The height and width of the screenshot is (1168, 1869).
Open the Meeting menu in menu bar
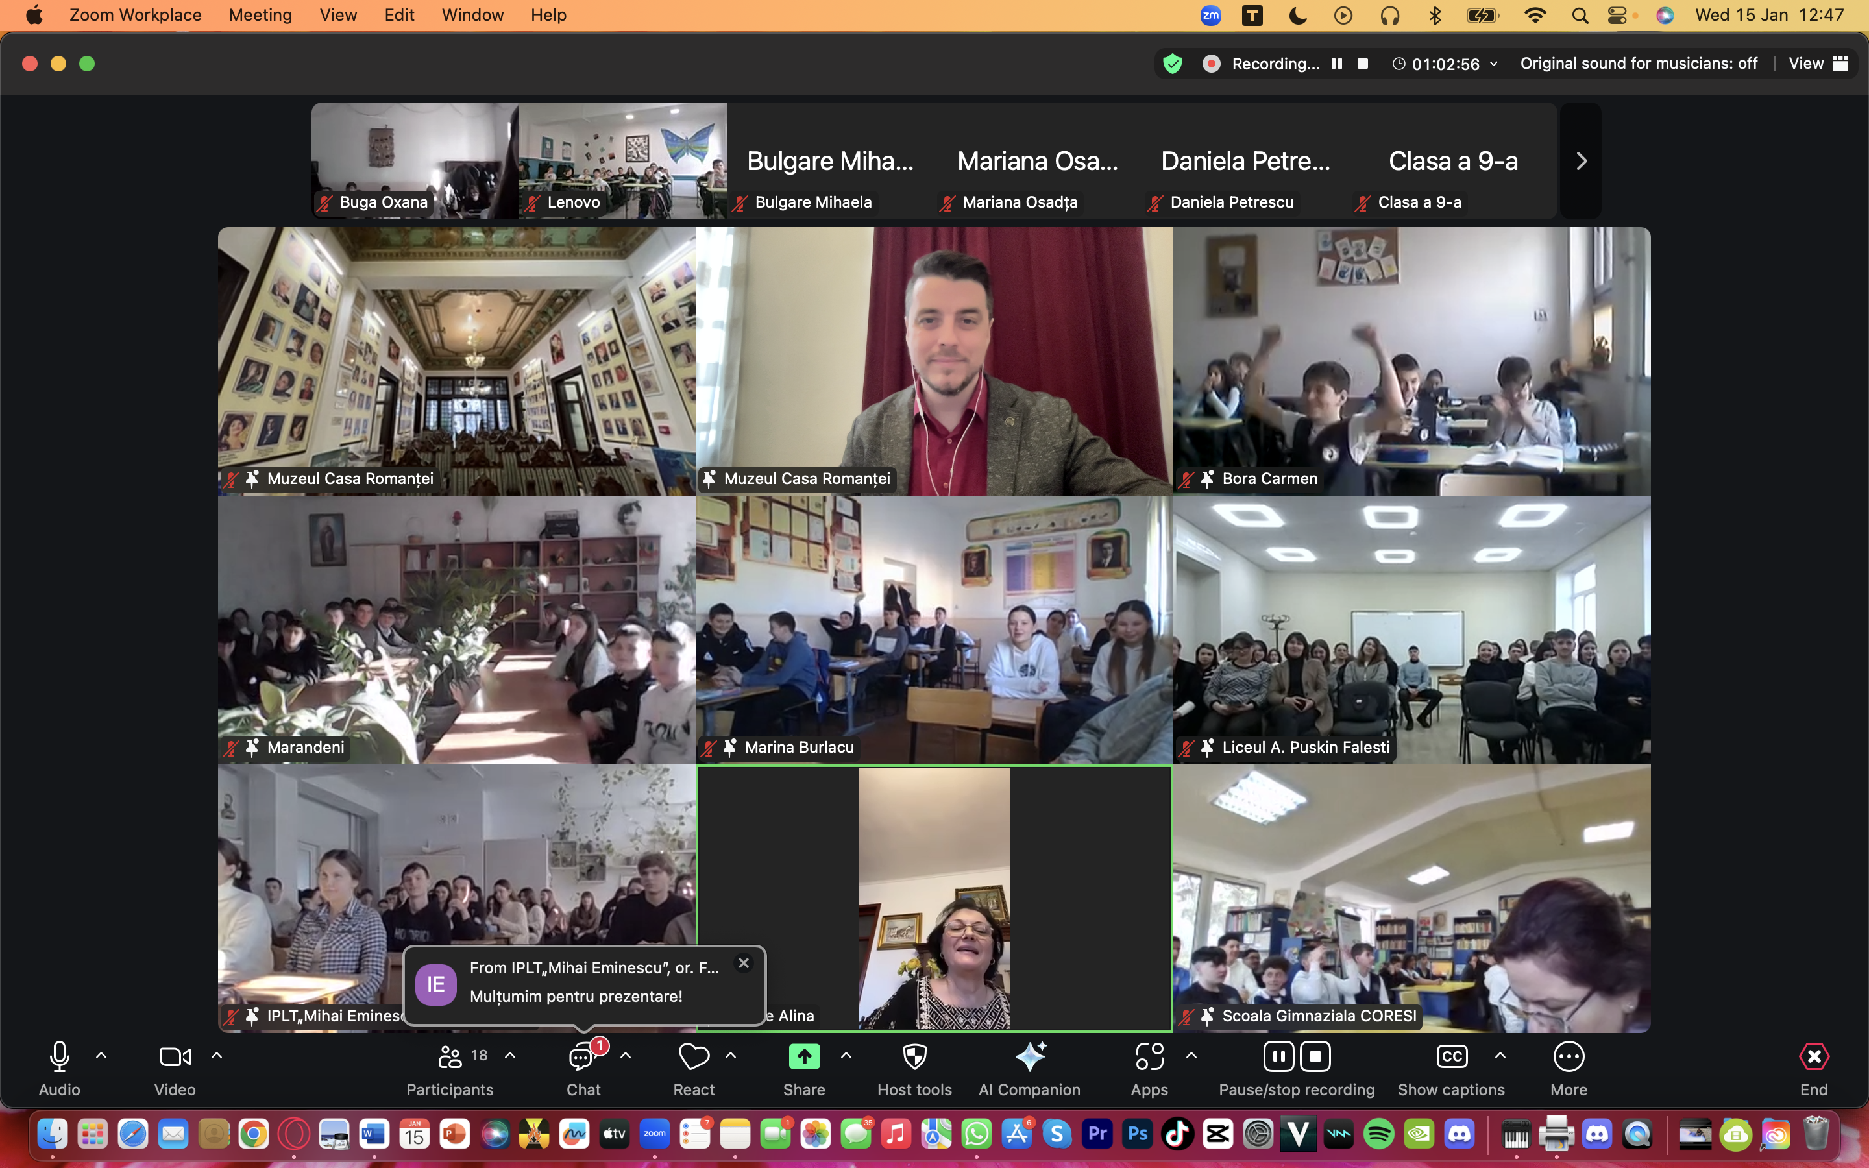pos(260,16)
